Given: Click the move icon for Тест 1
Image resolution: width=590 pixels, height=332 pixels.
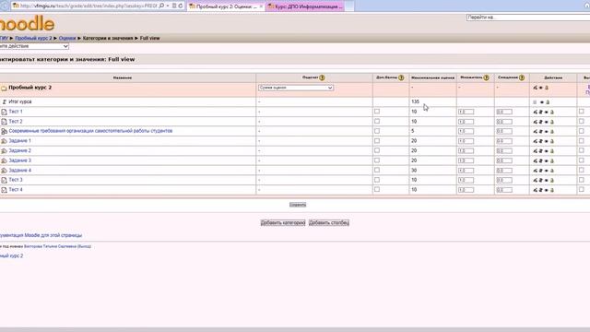Looking at the screenshot, I should tap(541, 112).
